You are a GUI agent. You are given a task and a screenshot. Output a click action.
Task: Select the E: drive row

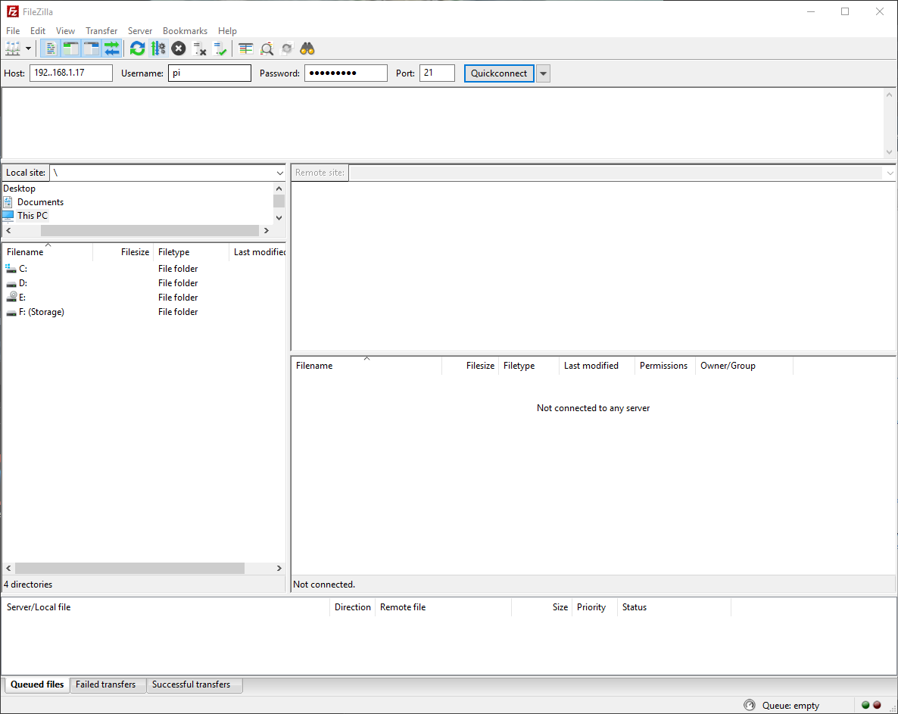(x=144, y=297)
